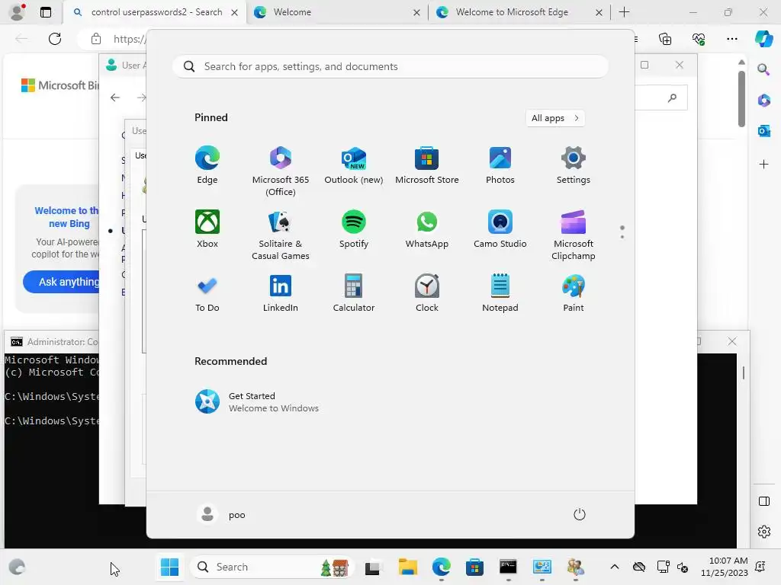Open Edge Settings and more menu
Image resolution: width=781 pixels, height=585 pixels.
click(731, 39)
